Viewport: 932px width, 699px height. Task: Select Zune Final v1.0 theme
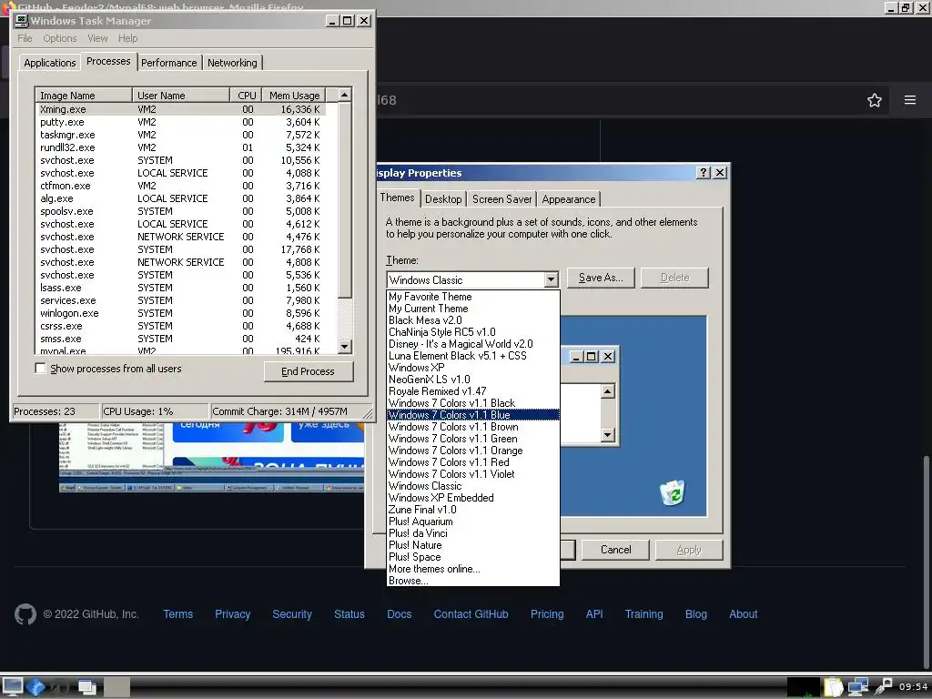tap(472, 510)
